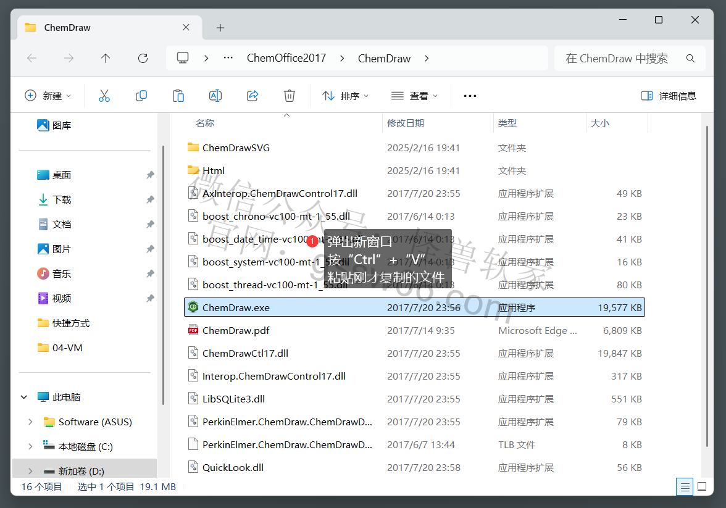Screen dimensions: 726x508
Task: Select the ChemDraw.pdf file icon
Action: click(x=193, y=330)
